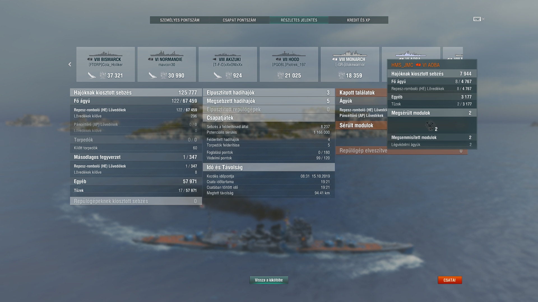This screenshot has width=538, height=302.
Task: Expand the Torpedók section header
Action: (x=136, y=140)
